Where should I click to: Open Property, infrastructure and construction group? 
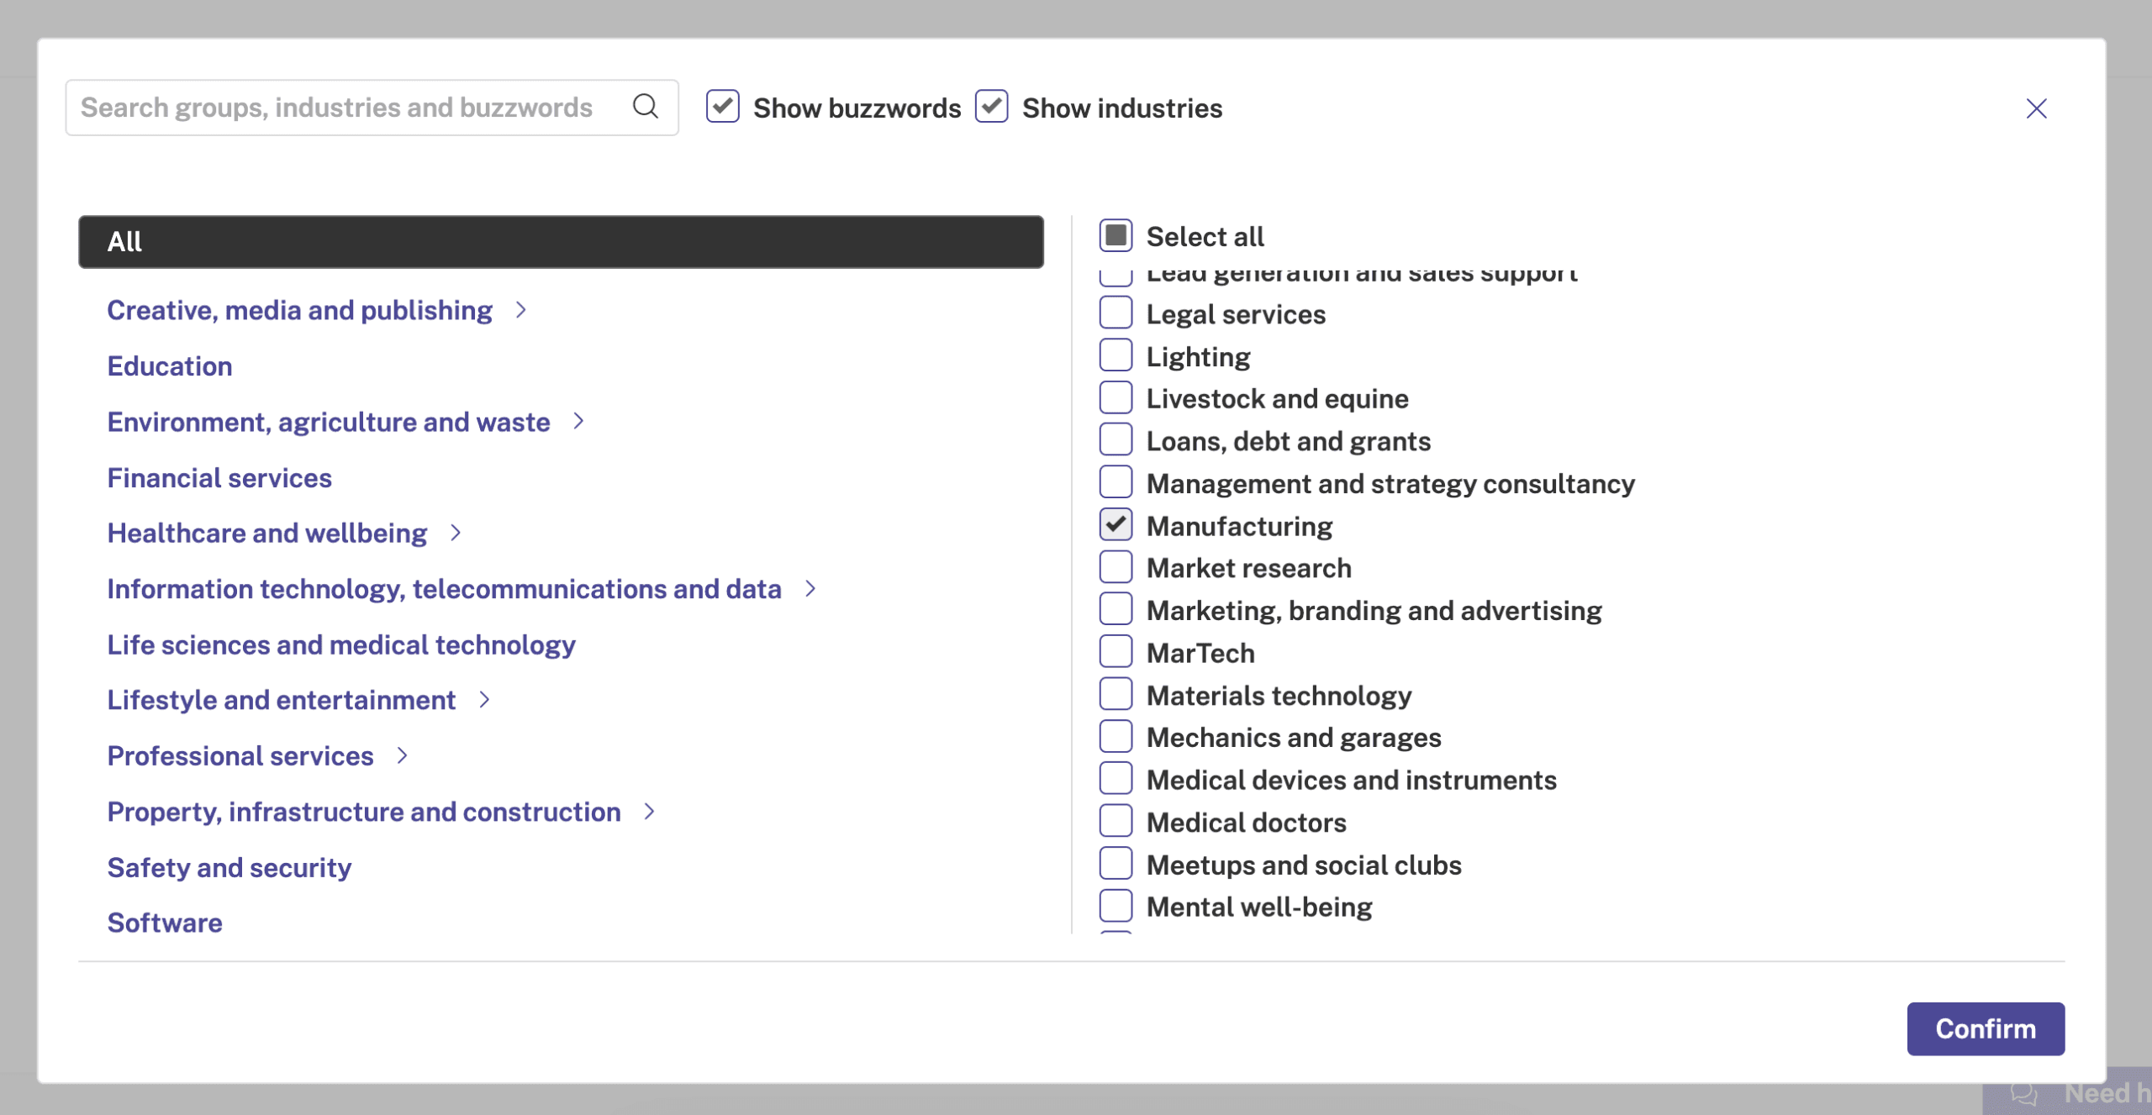point(364,811)
